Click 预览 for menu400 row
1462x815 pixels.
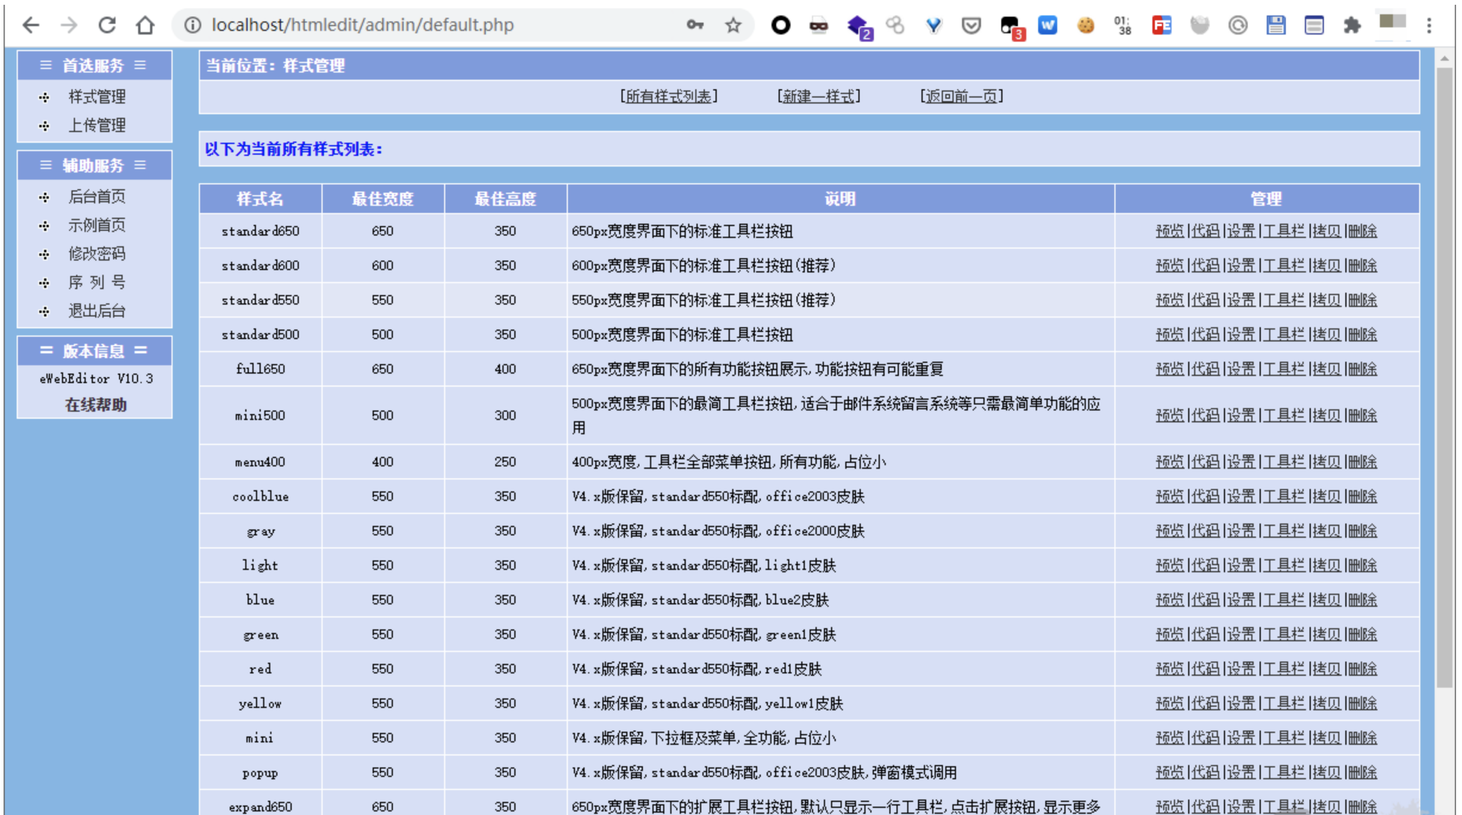(x=1170, y=462)
